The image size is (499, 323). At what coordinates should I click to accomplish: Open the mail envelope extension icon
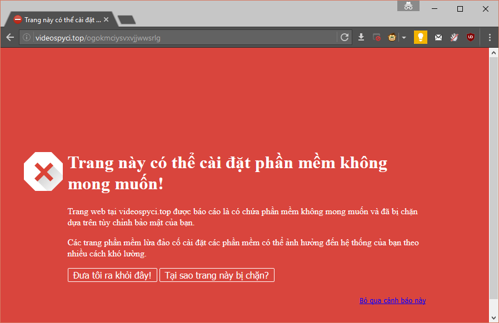[438, 38]
